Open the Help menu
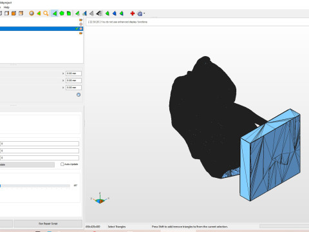 [x=6, y=7]
